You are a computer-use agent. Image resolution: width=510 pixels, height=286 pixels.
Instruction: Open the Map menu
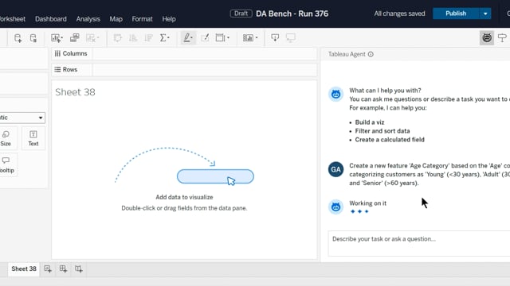116,19
